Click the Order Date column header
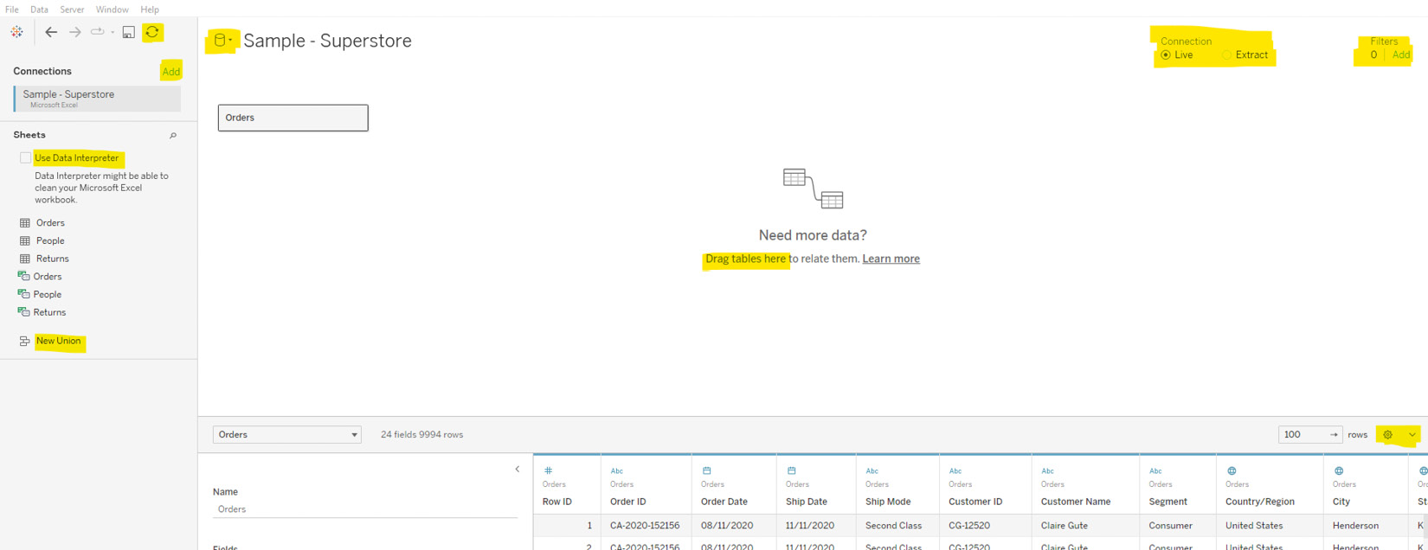The height and width of the screenshot is (550, 1428). (724, 502)
